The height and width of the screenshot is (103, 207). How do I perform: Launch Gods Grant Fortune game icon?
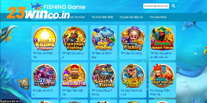162,76
